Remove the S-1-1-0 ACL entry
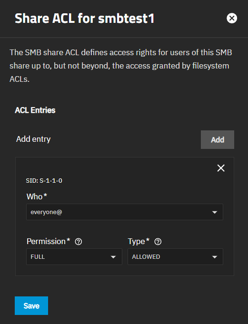Screen dimensions: 248x324 point(221,168)
